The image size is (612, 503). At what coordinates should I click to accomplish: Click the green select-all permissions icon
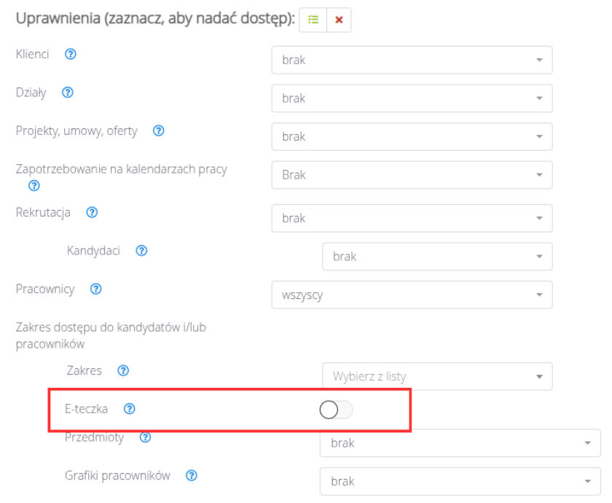(313, 20)
